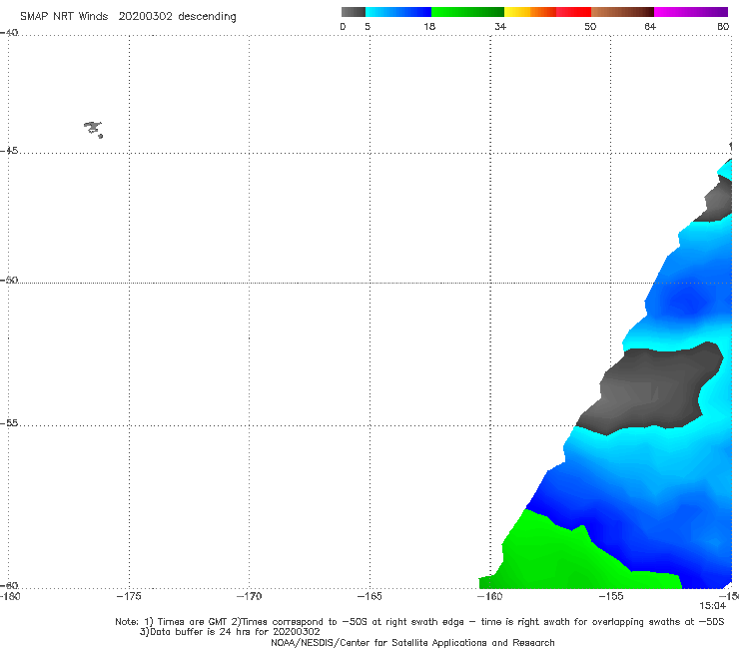
Task: Click the NOAA/NESDIS credit line
Action: [412, 643]
